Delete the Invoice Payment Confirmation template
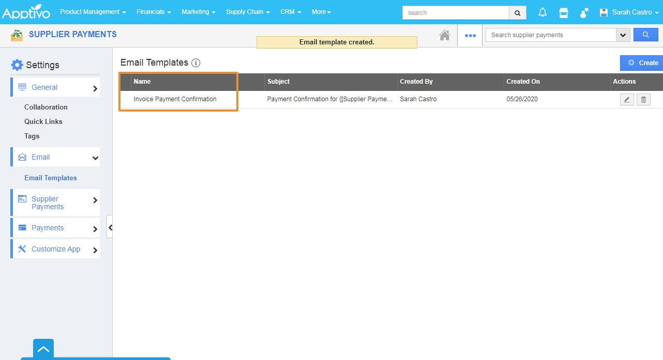Image resolution: width=663 pixels, height=360 pixels. [x=643, y=100]
